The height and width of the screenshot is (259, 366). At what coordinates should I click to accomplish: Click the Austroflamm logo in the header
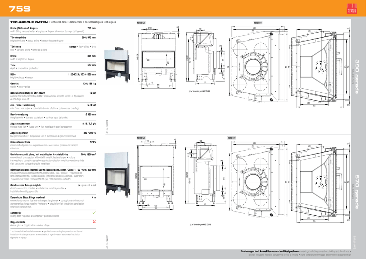(352, 9)
